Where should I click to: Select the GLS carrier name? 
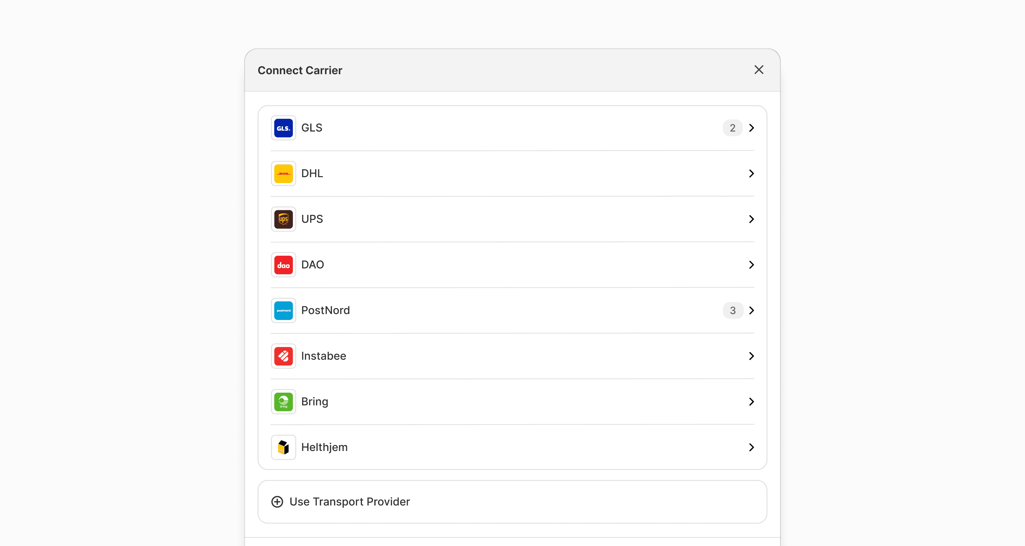tap(312, 128)
